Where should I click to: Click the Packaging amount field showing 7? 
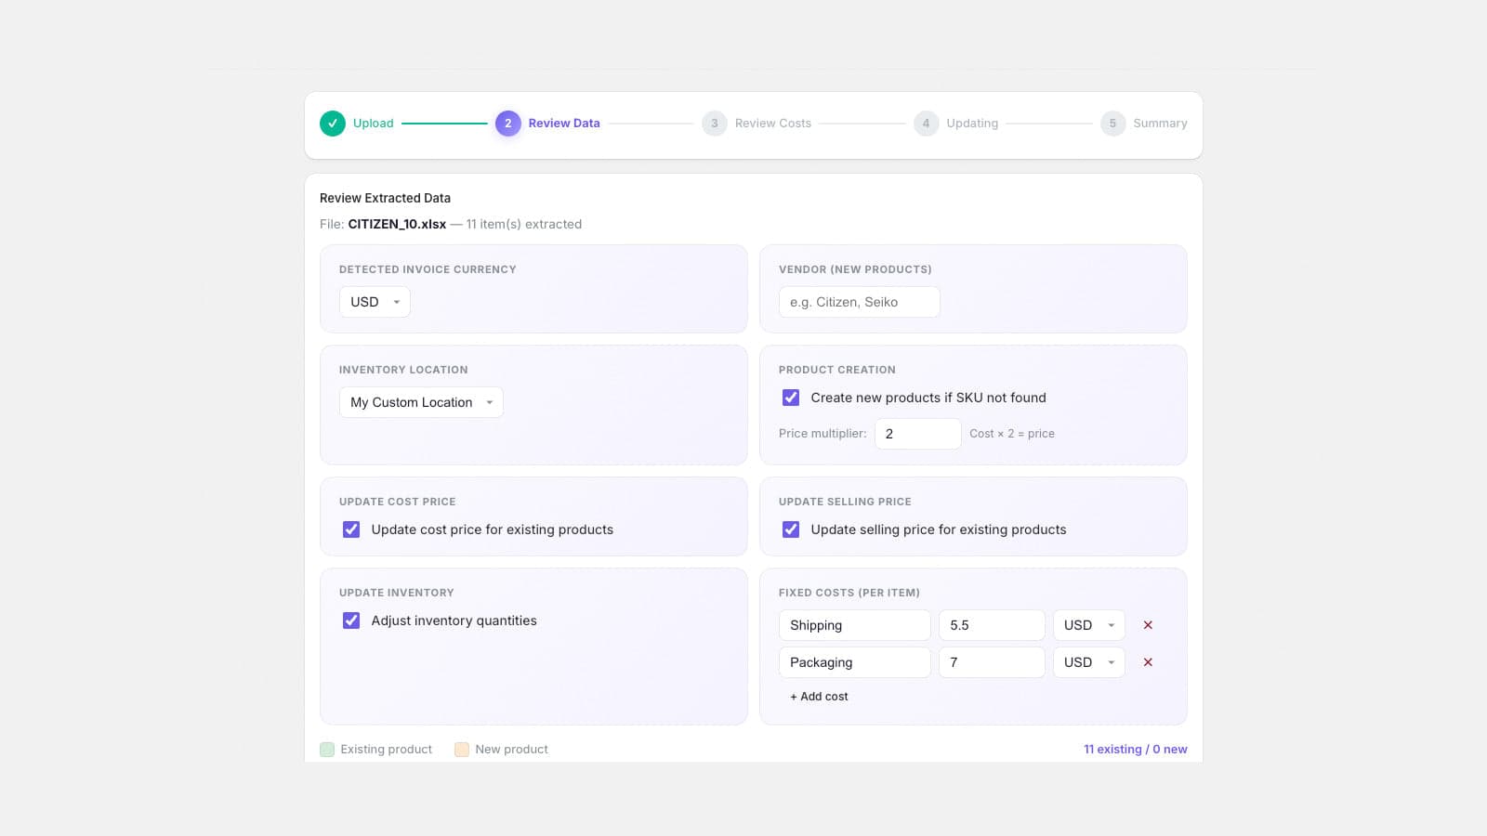[992, 662]
